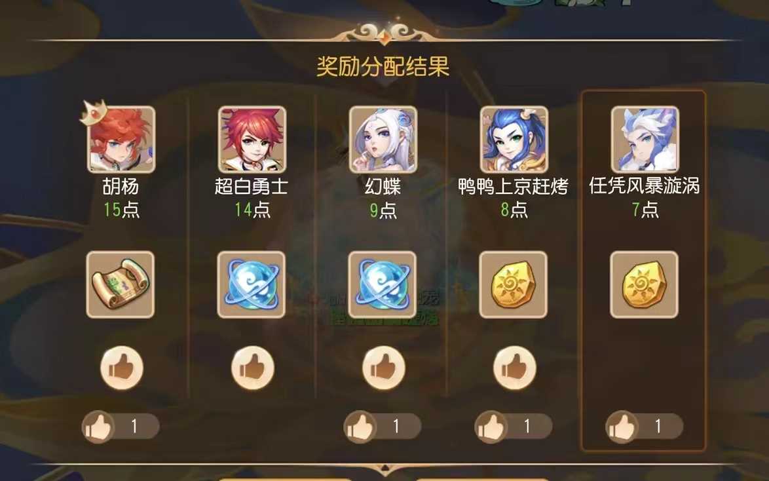
Task: Give 幻蝶 a thumbs-up
Action: (384, 368)
